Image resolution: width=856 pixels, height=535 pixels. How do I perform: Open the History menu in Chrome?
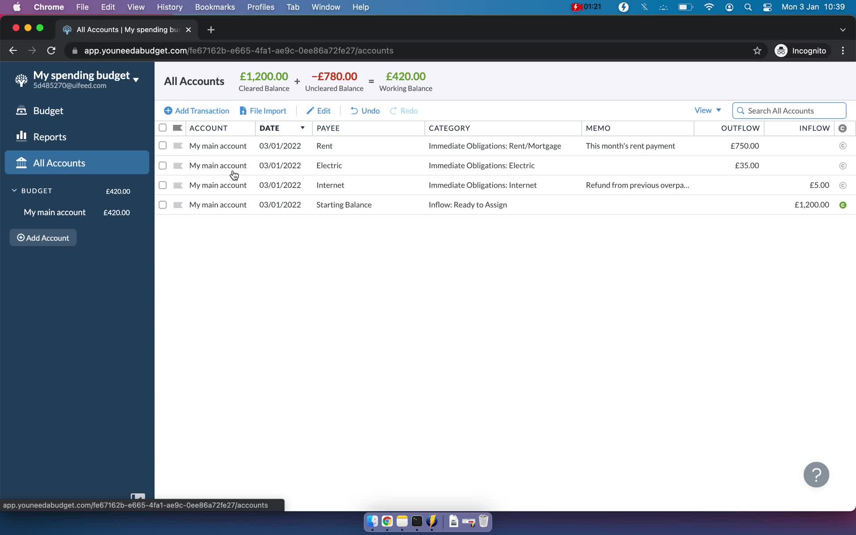pyautogui.click(x=169, y=7)
